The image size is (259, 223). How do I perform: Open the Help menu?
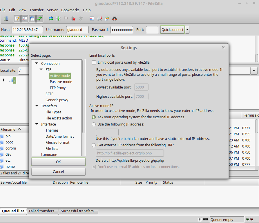pos(87,10)
